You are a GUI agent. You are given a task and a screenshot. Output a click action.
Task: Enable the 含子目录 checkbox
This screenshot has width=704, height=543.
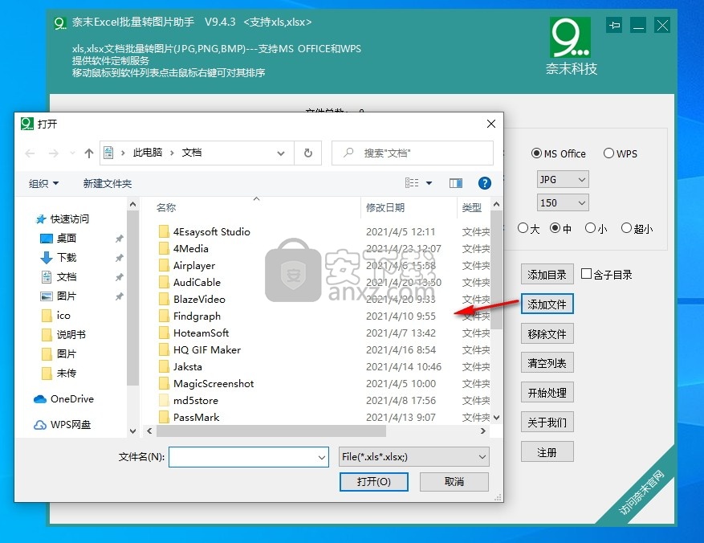[x=586, y=274]
